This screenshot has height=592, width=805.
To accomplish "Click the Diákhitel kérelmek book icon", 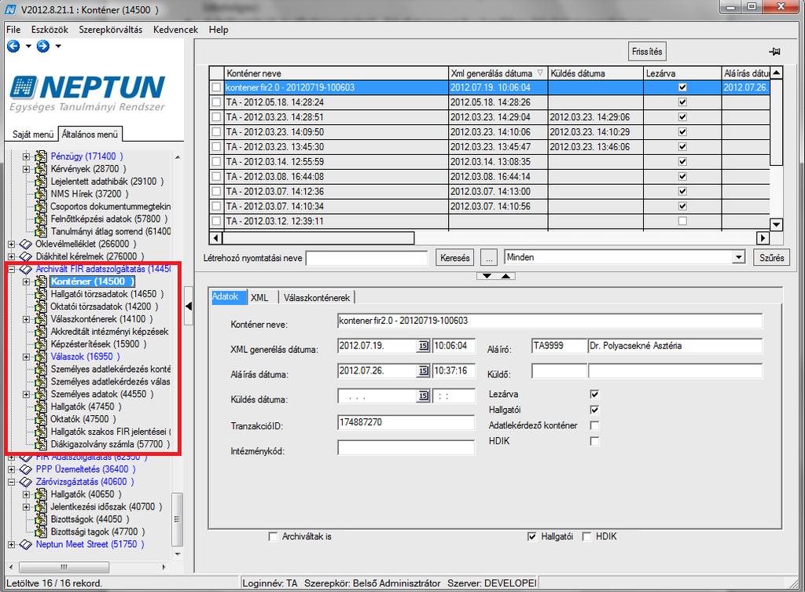I will click(x=26, y=256).
